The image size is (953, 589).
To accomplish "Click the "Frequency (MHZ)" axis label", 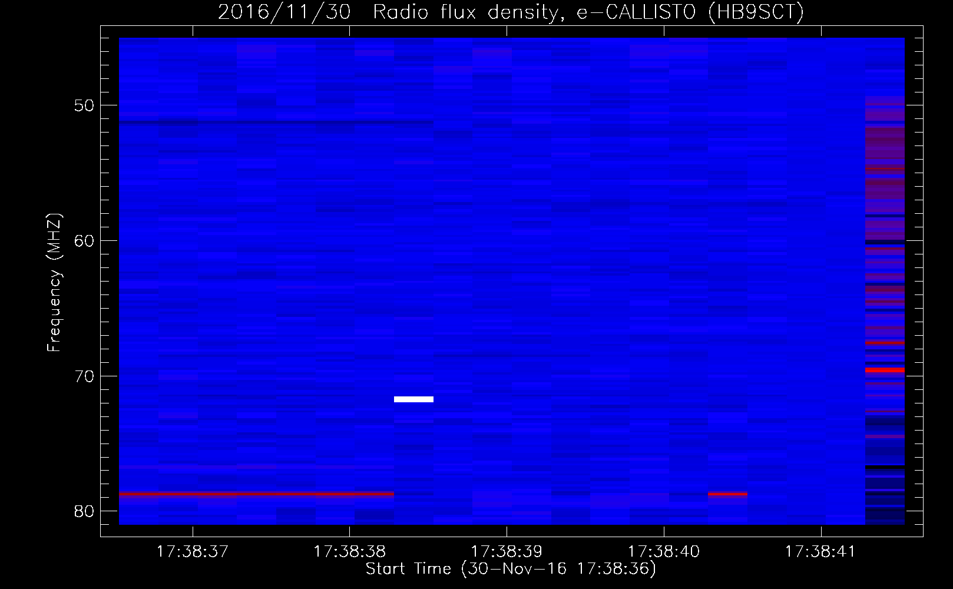I will [x=54, y=283].
